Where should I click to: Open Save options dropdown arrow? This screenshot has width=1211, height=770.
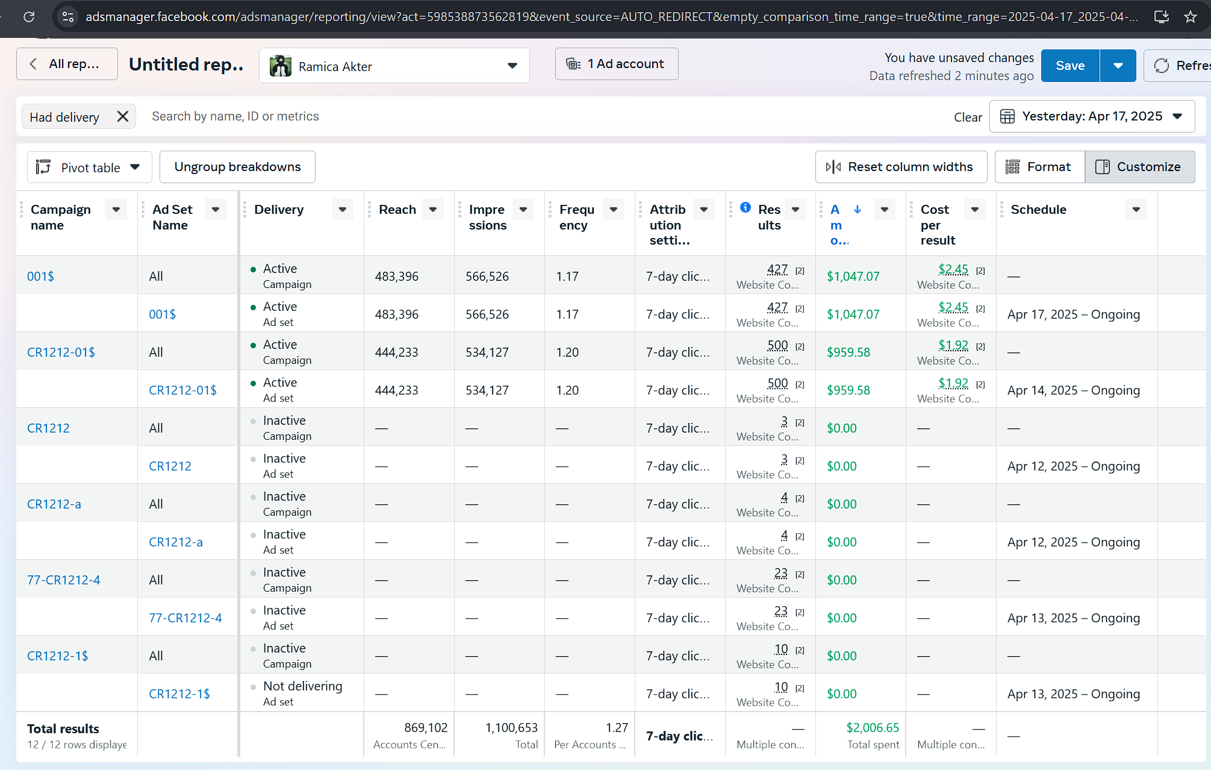point(1118,66)
